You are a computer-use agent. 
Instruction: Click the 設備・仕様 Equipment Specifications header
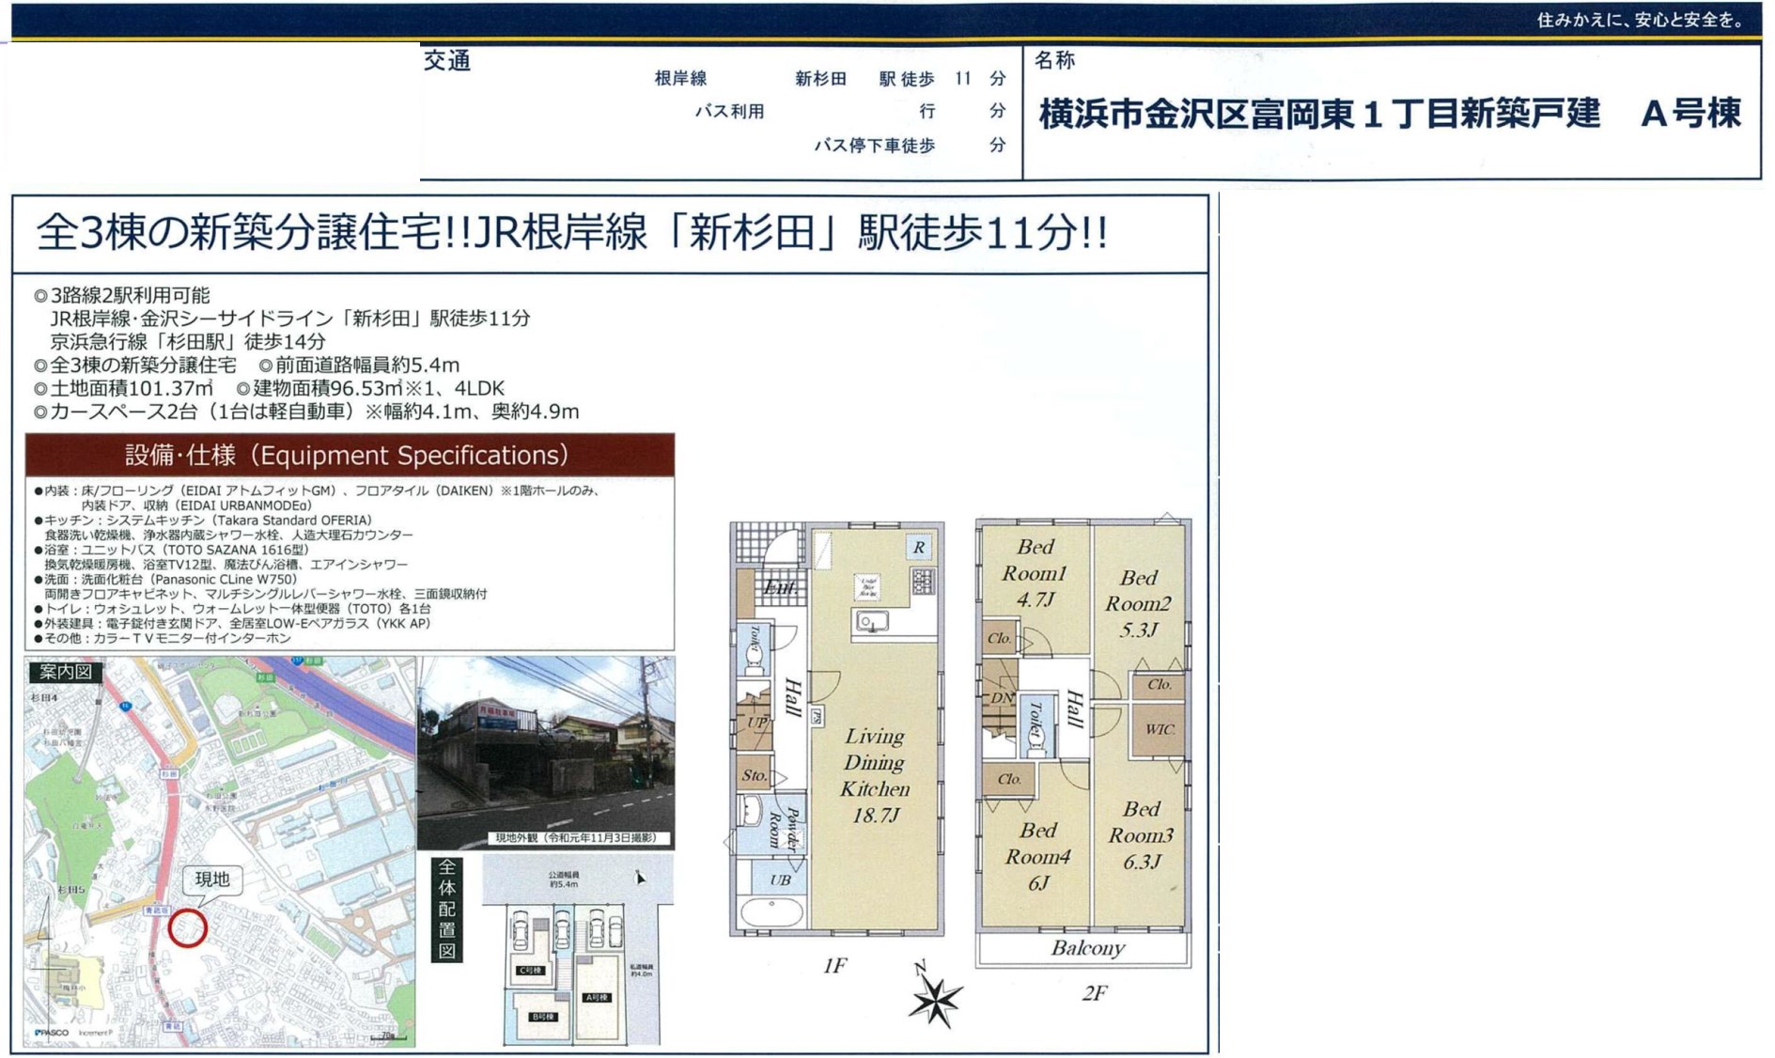coord(349,456)
